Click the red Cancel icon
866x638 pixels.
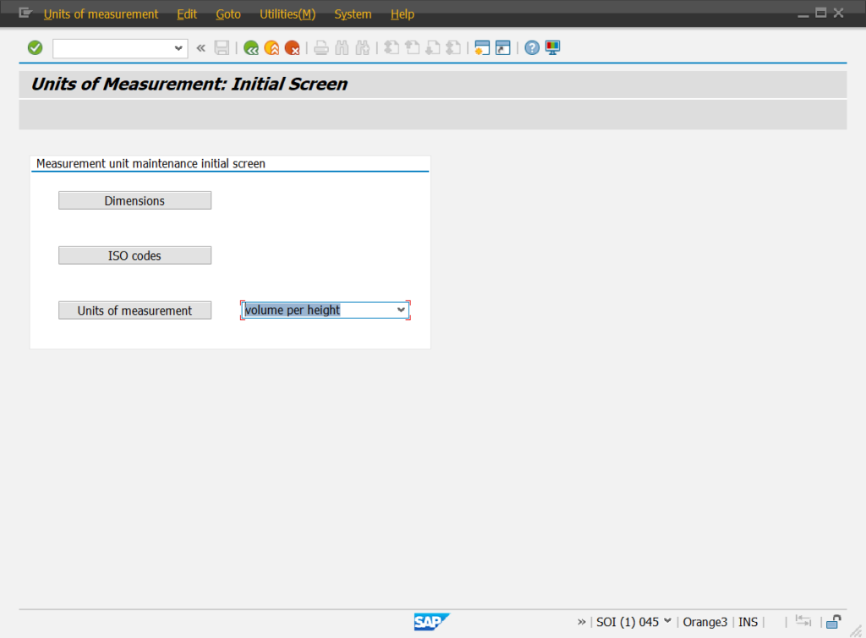click(292, 48)
